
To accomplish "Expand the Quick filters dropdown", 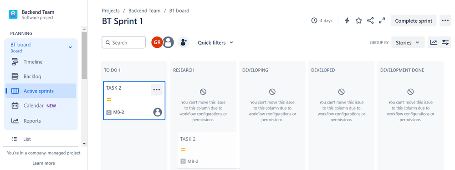I will [215, 42].
